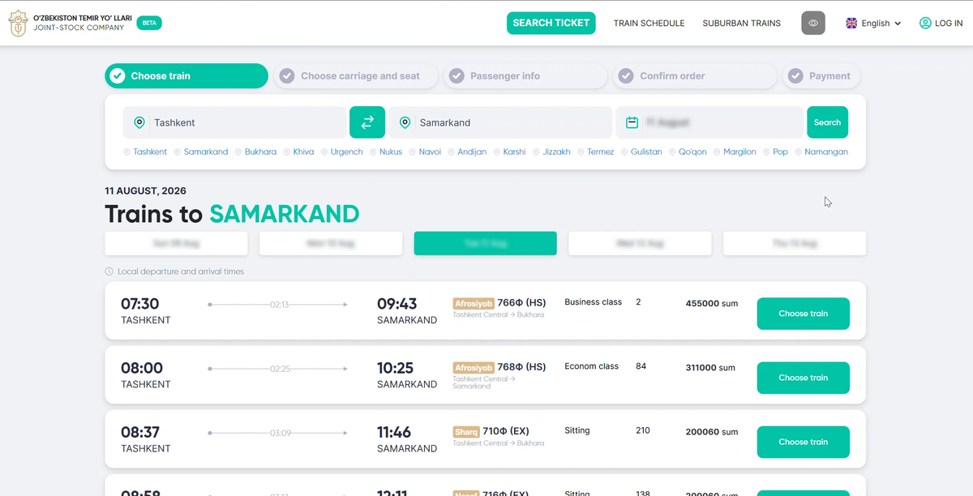Select the Passenger info step
The width and height of the screenshot is (973, 496).
point(525,76)
